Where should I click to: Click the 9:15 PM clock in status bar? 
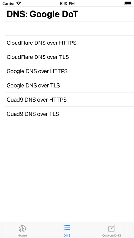coord(67,3)
